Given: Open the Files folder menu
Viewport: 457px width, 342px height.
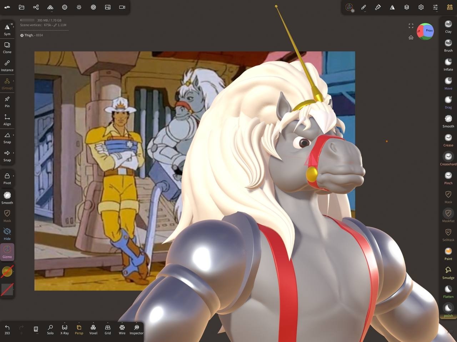Looking at the screenshot, I should [21, 7].
